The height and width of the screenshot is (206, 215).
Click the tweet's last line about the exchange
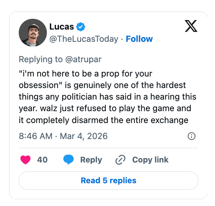(x=103, y=120)
